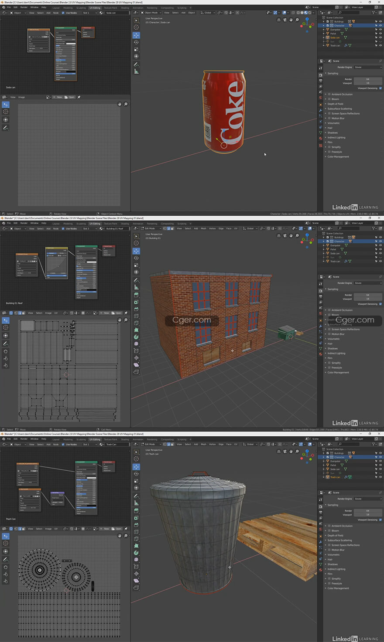
Task: Pick Loop Cut tool in brick building viewport
Action: (136, 316)
